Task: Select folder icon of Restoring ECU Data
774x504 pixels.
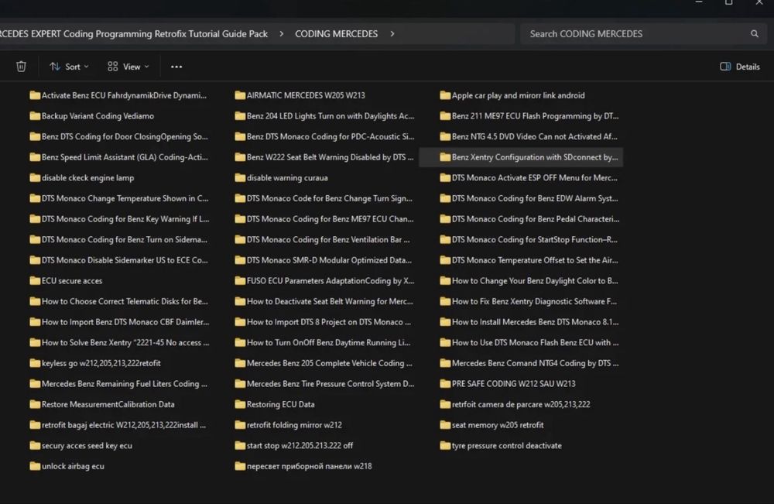Action: point(240,404)
